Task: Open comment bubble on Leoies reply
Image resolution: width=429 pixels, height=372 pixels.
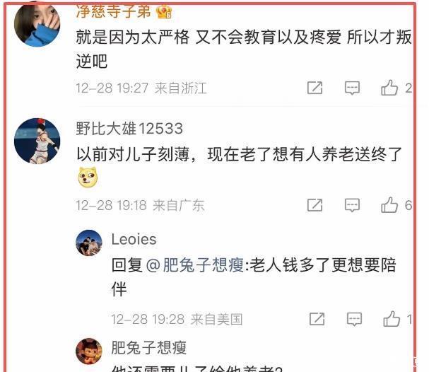Action: coord(354,319)
